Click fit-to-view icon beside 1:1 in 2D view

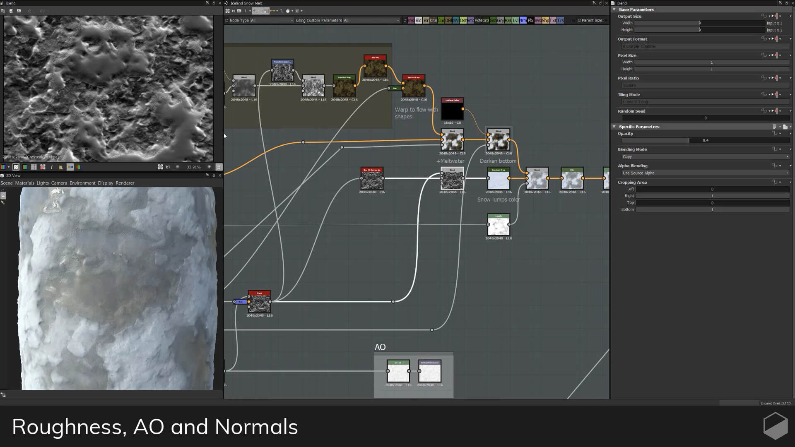click(x=160, y=167)
